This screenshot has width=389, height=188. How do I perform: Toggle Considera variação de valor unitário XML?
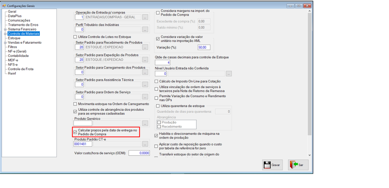pyautogui.click(x=158, y=39)
